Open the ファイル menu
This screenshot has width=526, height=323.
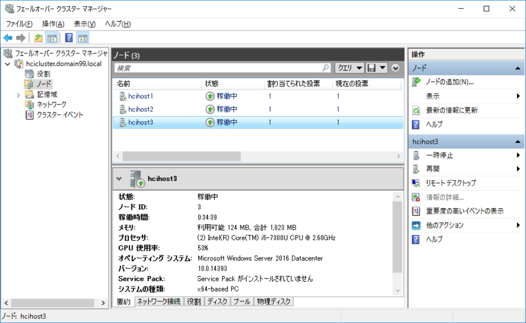(19, 24)
